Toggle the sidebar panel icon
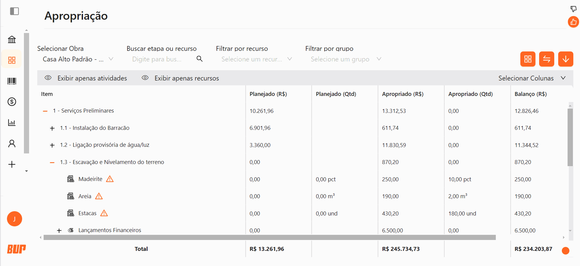The height and width of the screenshot is (266, 580). point(14,11)
